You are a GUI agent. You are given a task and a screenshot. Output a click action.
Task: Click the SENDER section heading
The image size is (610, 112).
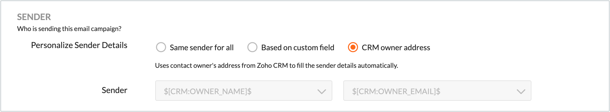(34, 17)
